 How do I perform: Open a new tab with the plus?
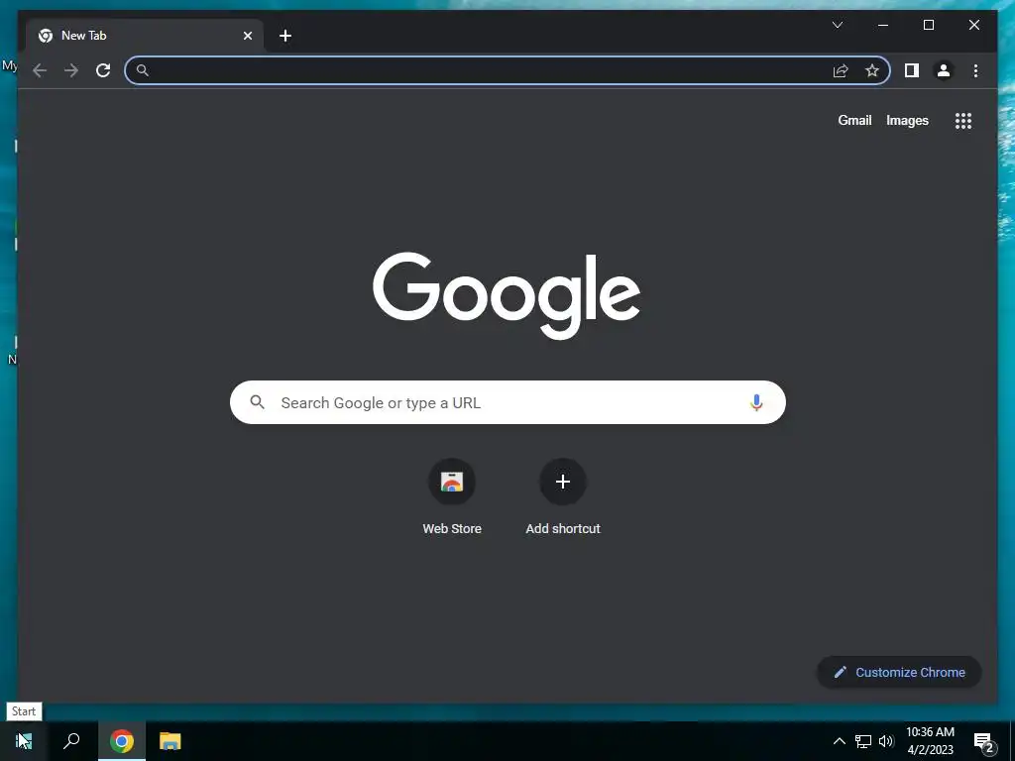(285, 36)
